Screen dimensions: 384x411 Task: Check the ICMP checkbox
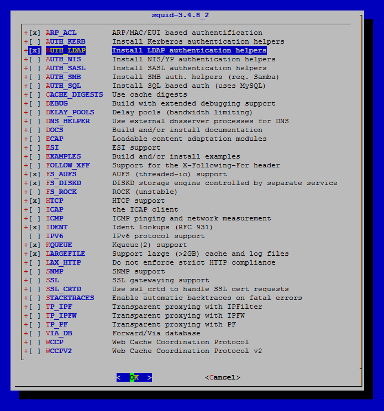(35, 219)
